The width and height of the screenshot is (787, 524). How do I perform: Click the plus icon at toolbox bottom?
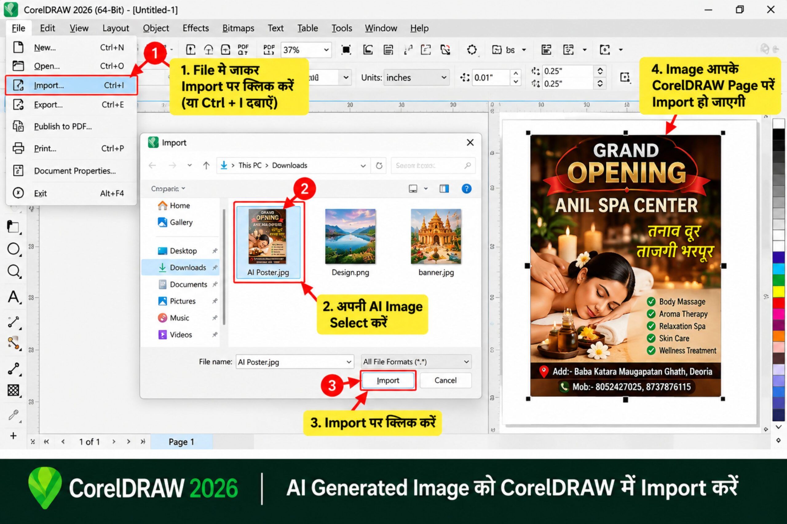(x=14, y=436)
